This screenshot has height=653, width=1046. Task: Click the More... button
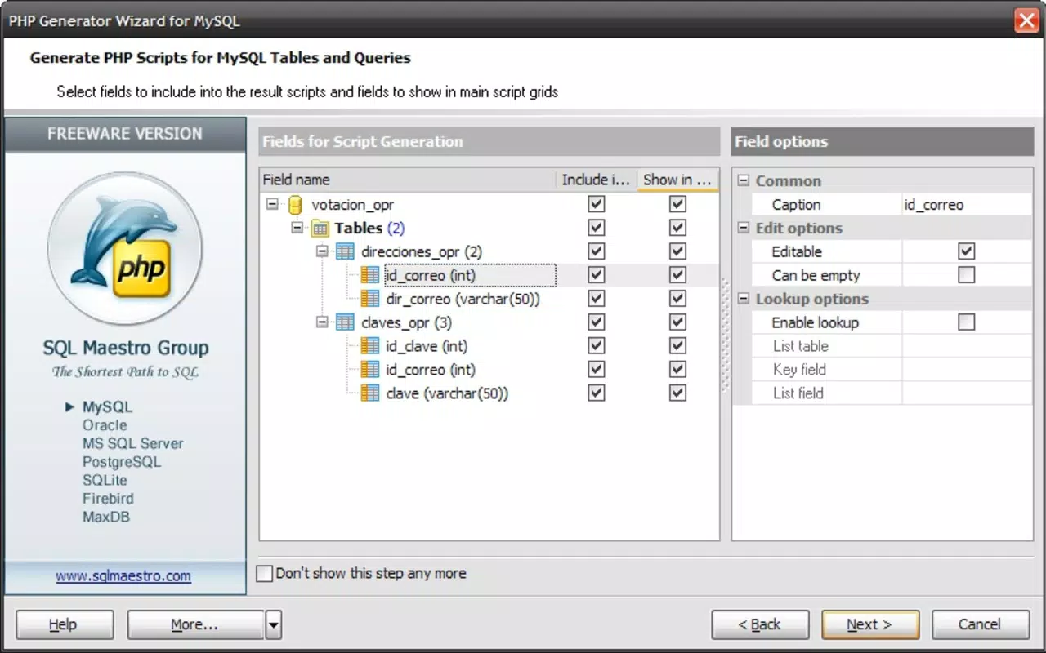coord(196,625)
